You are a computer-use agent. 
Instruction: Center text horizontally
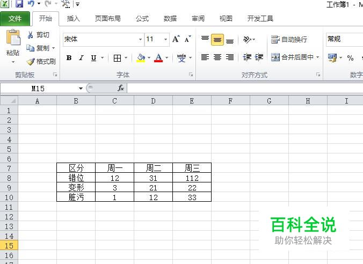pyautogui.click(x=217, y=57)
